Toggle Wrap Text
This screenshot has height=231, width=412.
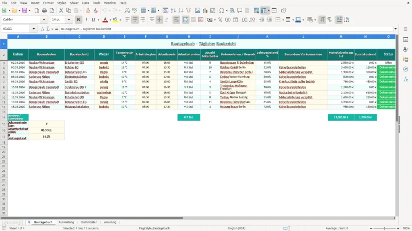[176, 20]
